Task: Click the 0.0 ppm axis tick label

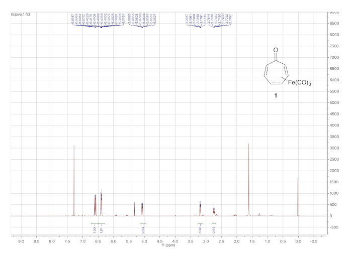Action: [298, 241]
